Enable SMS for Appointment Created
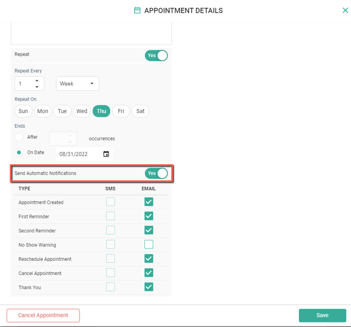The width and height of the screenshot is (351, 327). pos(110,202)
